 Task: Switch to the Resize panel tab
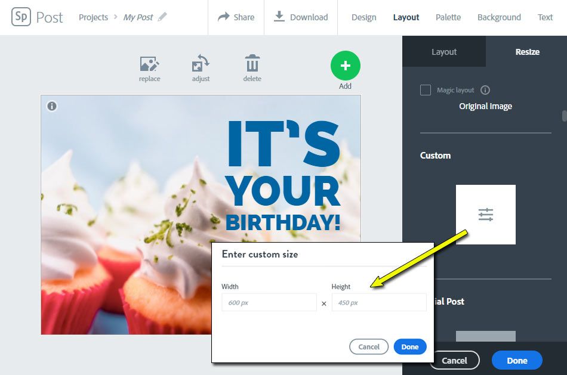527,52
